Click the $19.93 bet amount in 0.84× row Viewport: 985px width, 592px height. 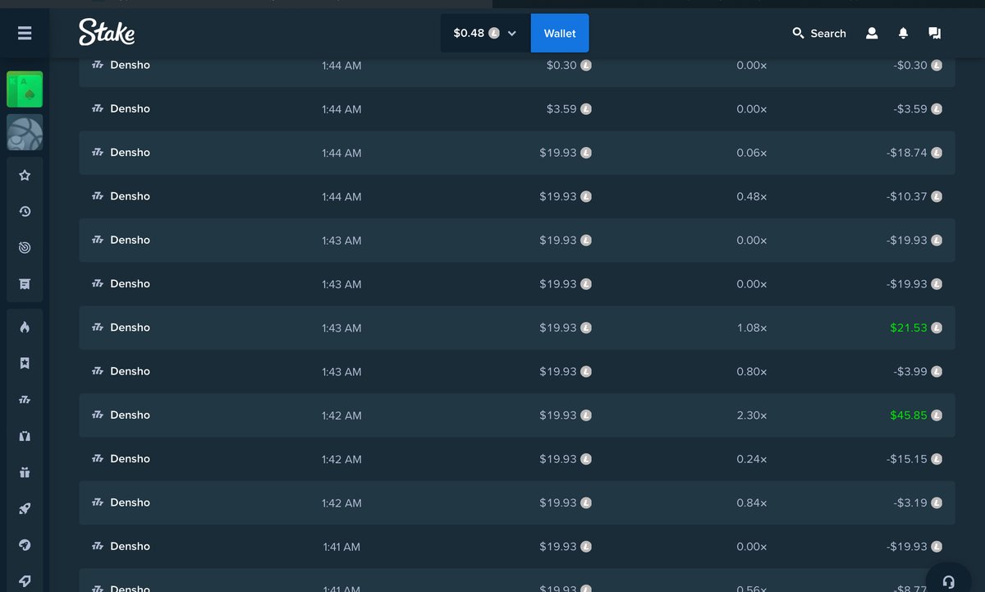pyautogui.click(x=558, y=503)
